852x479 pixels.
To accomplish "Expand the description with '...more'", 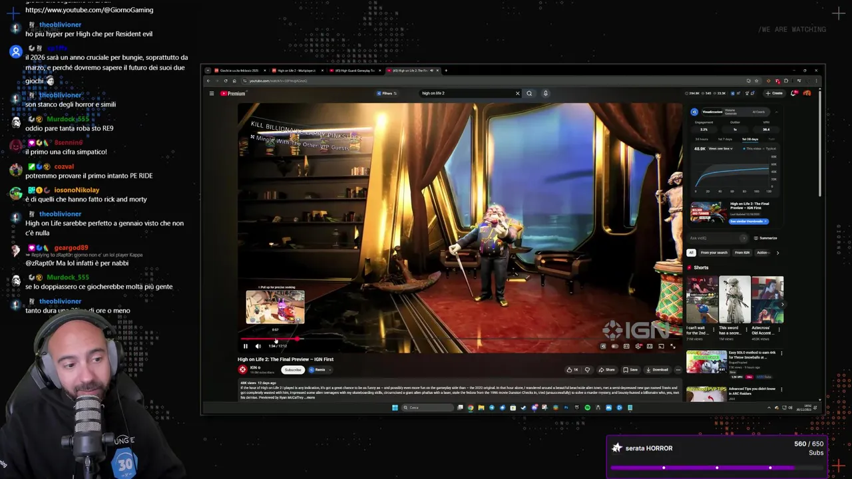I will [310, 397].
